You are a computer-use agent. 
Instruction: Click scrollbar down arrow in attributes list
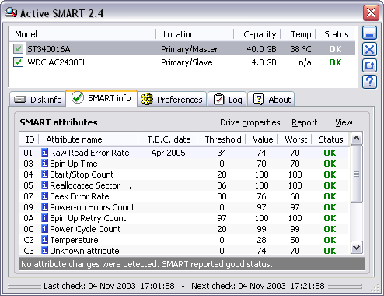357,247
